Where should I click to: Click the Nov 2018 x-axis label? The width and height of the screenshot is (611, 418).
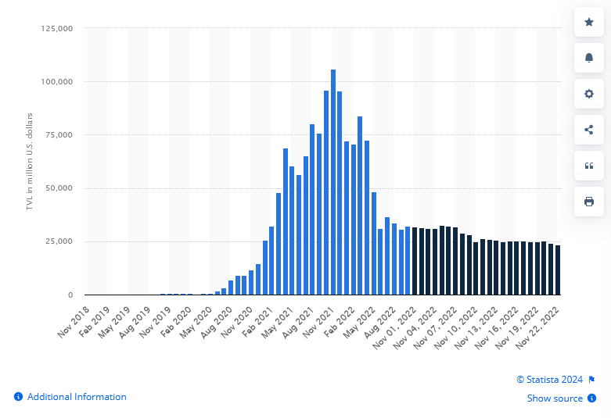click(x=74, y=322)
